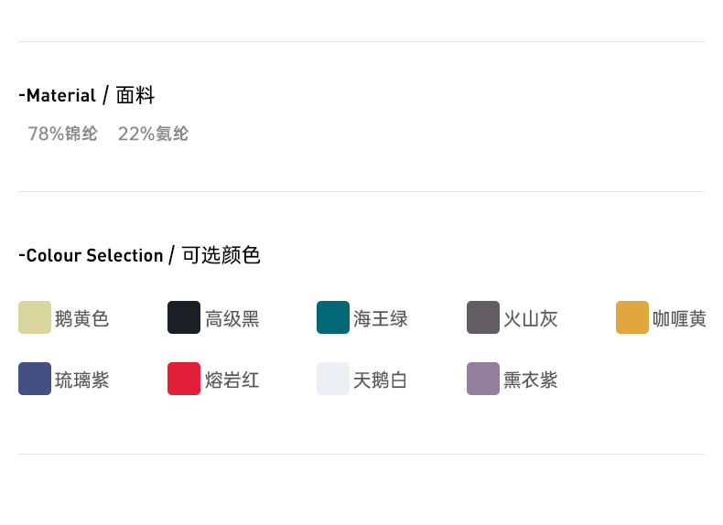Click the 火山灰 color name
This screenshot has height=525, width=723.
[x=531, y=319]
